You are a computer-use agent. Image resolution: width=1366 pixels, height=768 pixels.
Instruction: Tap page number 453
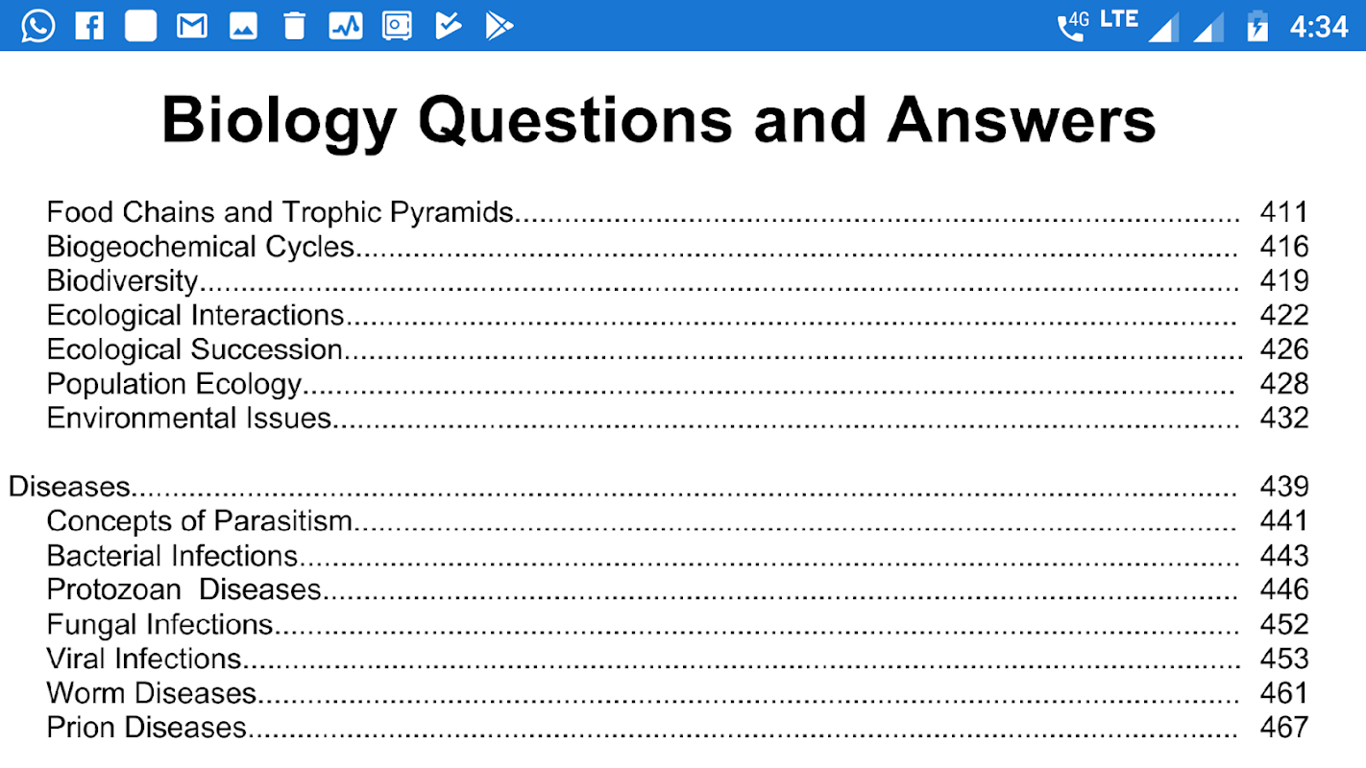(x=1284, y=659)
